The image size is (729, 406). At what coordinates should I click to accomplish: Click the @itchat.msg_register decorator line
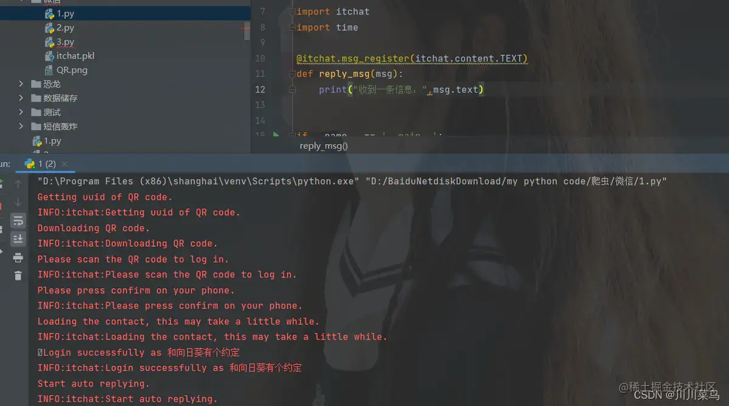pos(412,59)
